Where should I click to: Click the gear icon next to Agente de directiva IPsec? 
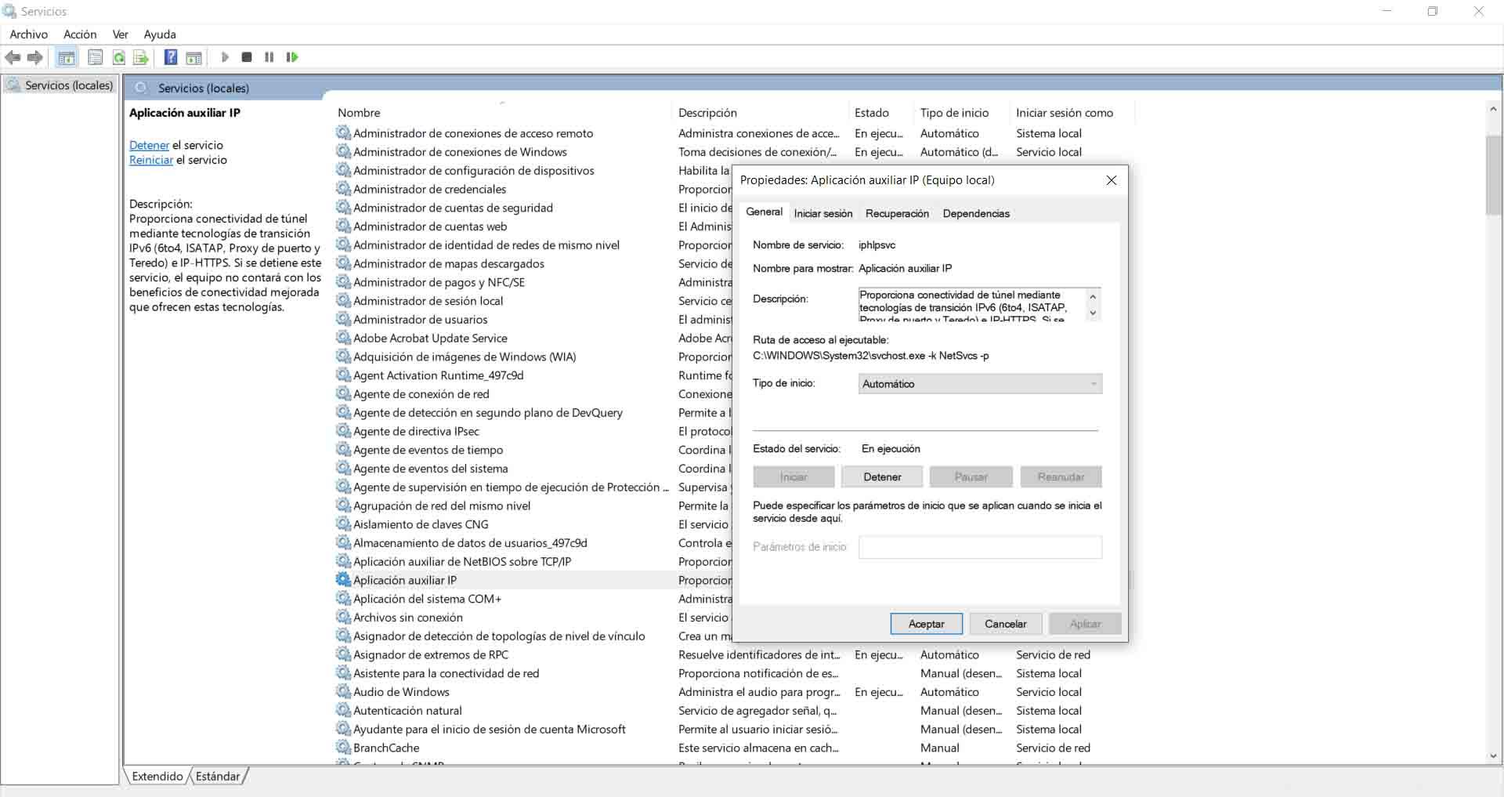[343, 431]
